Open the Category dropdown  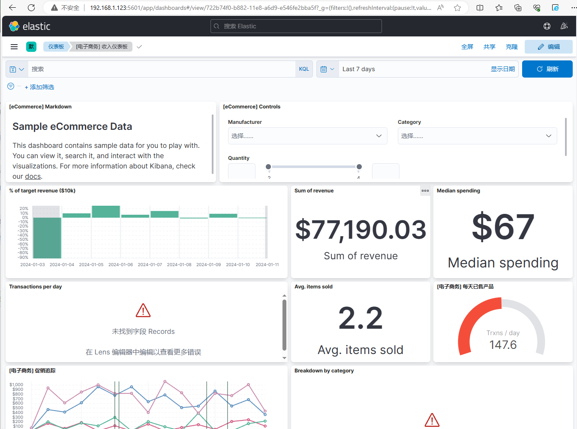pos(477,136)
